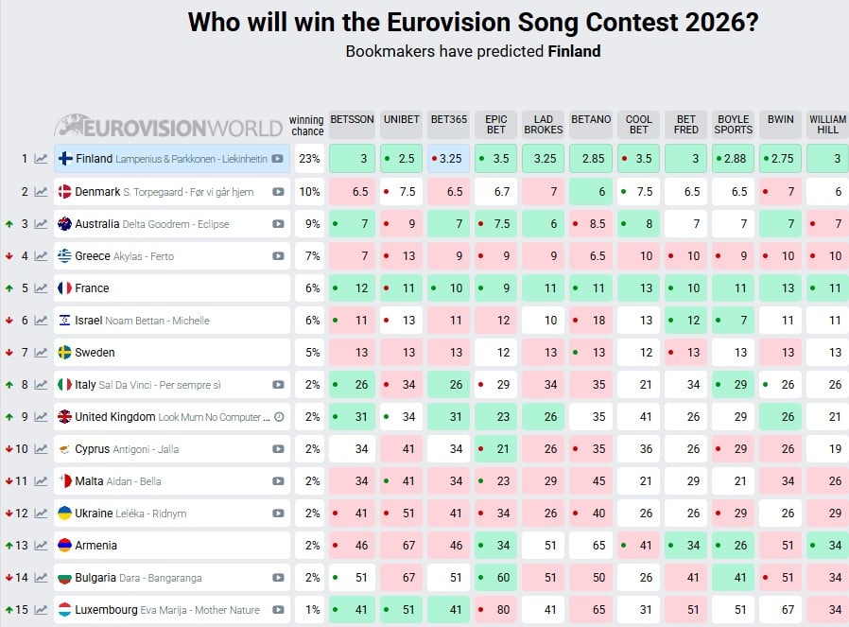
Task: Open the BETSSON column header
Action: [x=352, y=120]
